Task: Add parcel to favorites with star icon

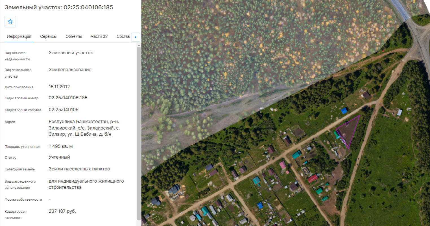Action: [10, 21]
